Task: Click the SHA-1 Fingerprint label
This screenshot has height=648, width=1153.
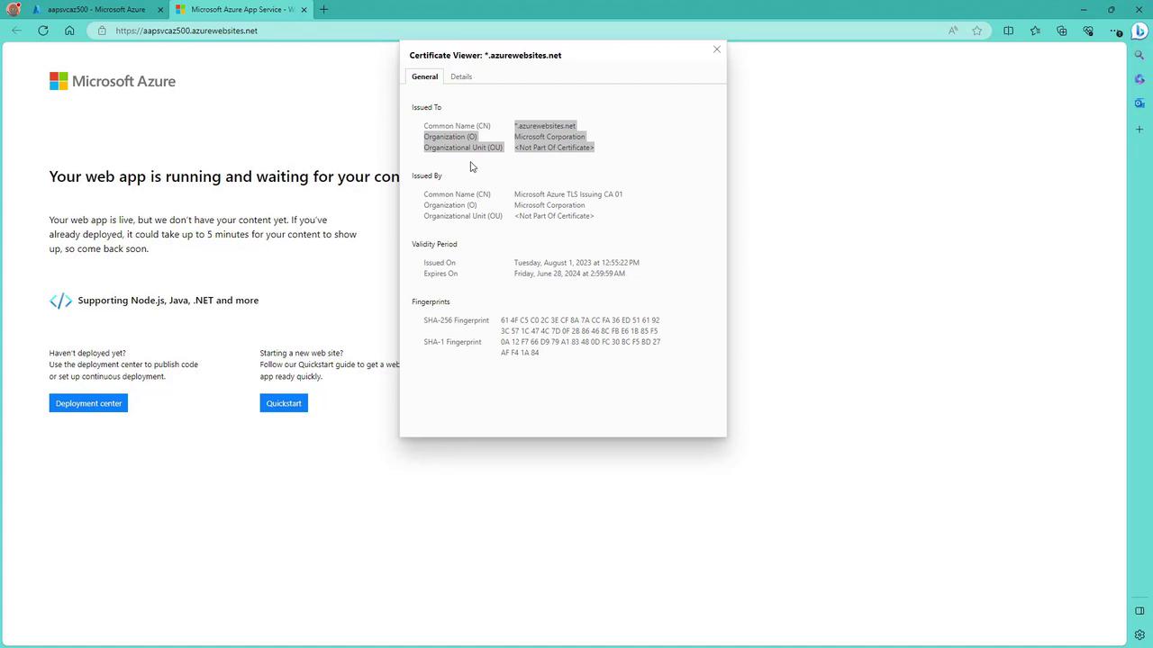Action: pos(452,342)
